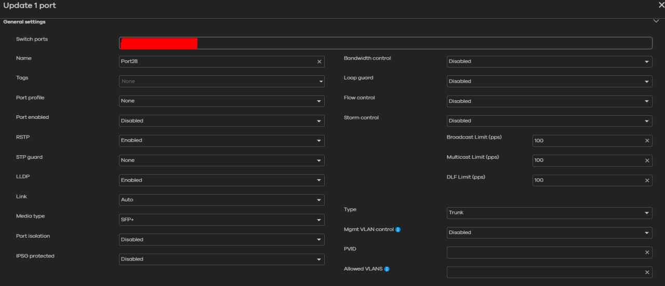Viewport: 665px width, 286px height.
Task: Click the Update 1 port title text
Action: [30, 5]
